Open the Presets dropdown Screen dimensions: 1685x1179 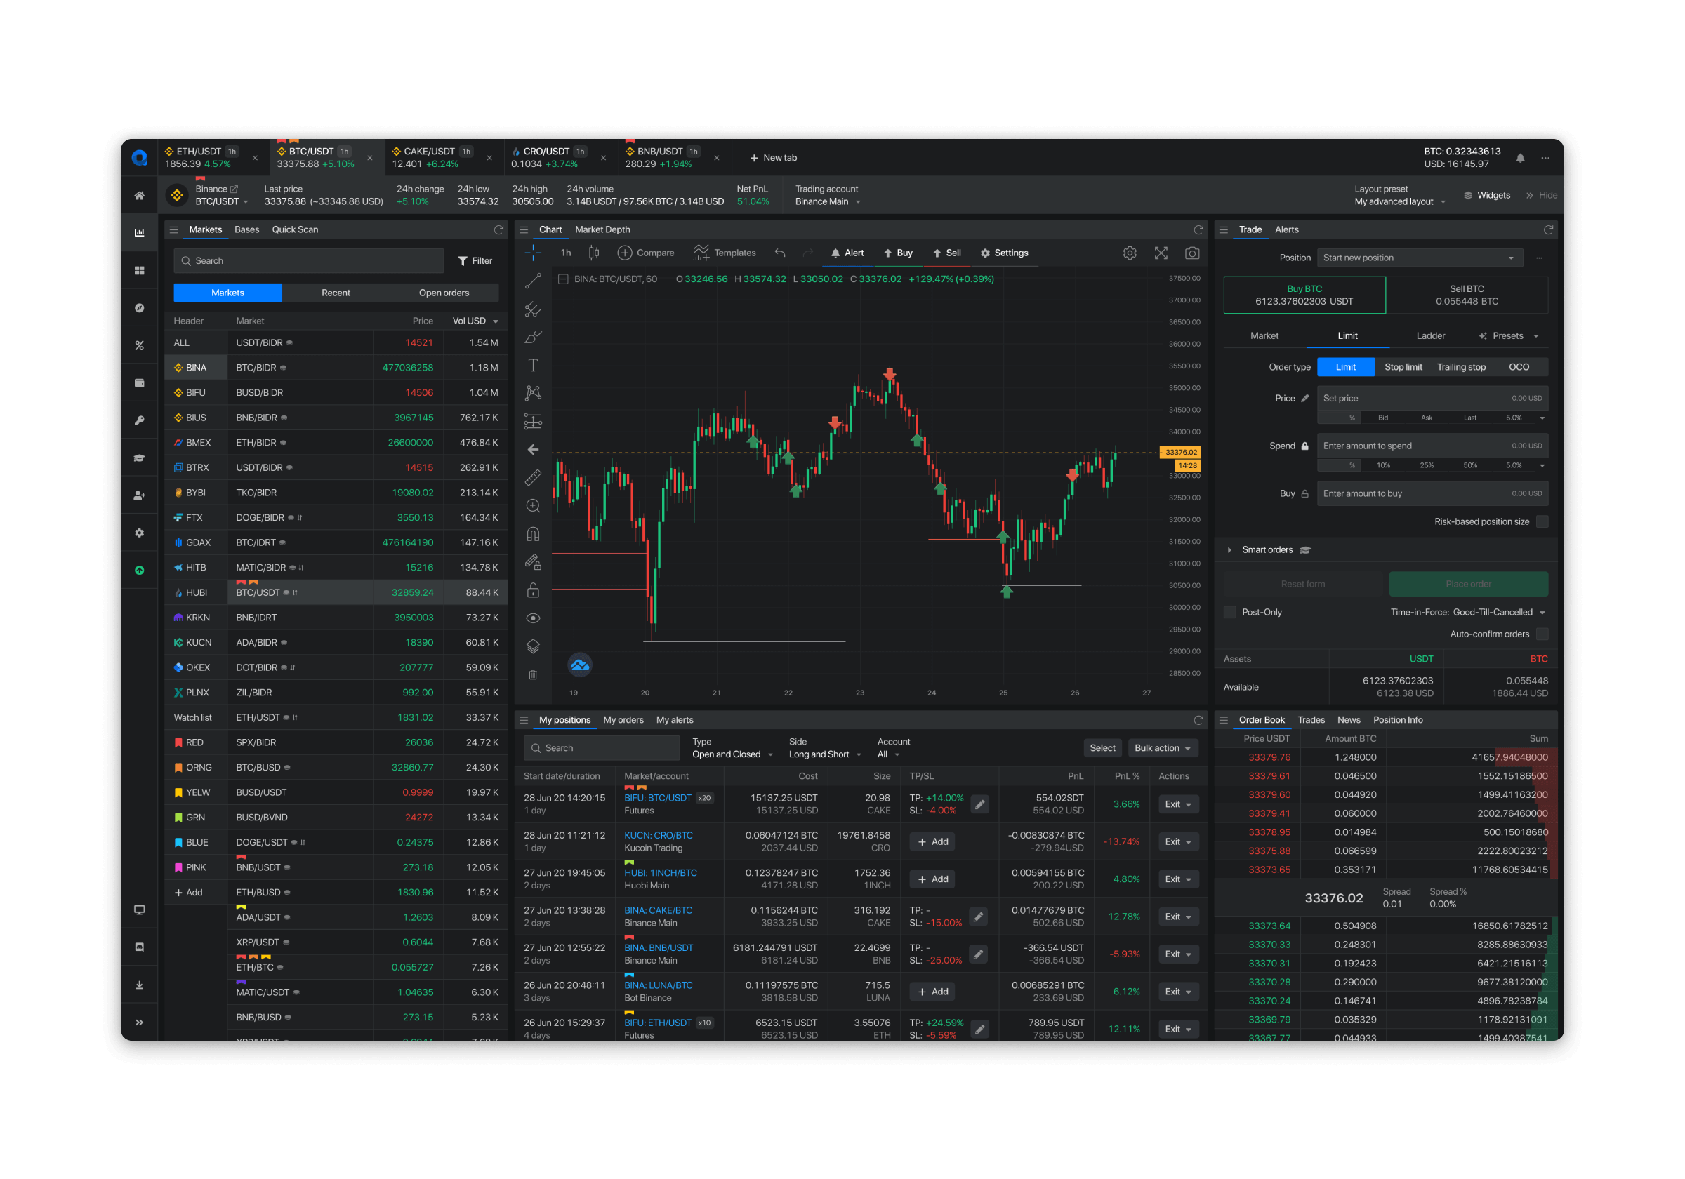(x=1509, y=336)
